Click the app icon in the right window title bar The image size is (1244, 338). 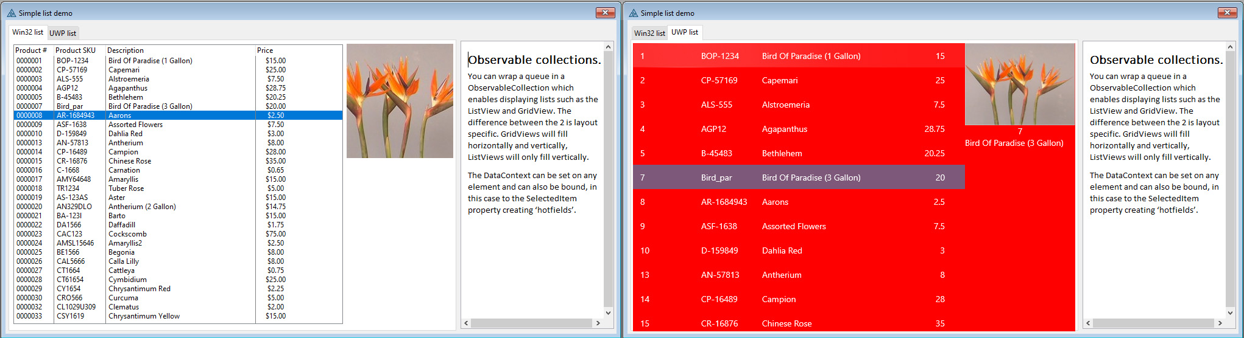[x=633, y=13]
